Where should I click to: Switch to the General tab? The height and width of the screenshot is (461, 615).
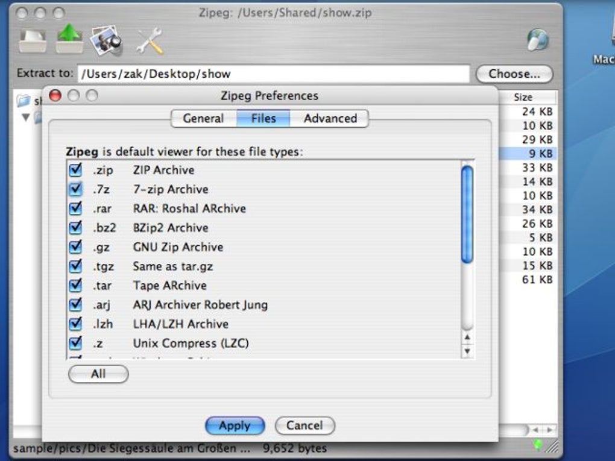point(204,118)
